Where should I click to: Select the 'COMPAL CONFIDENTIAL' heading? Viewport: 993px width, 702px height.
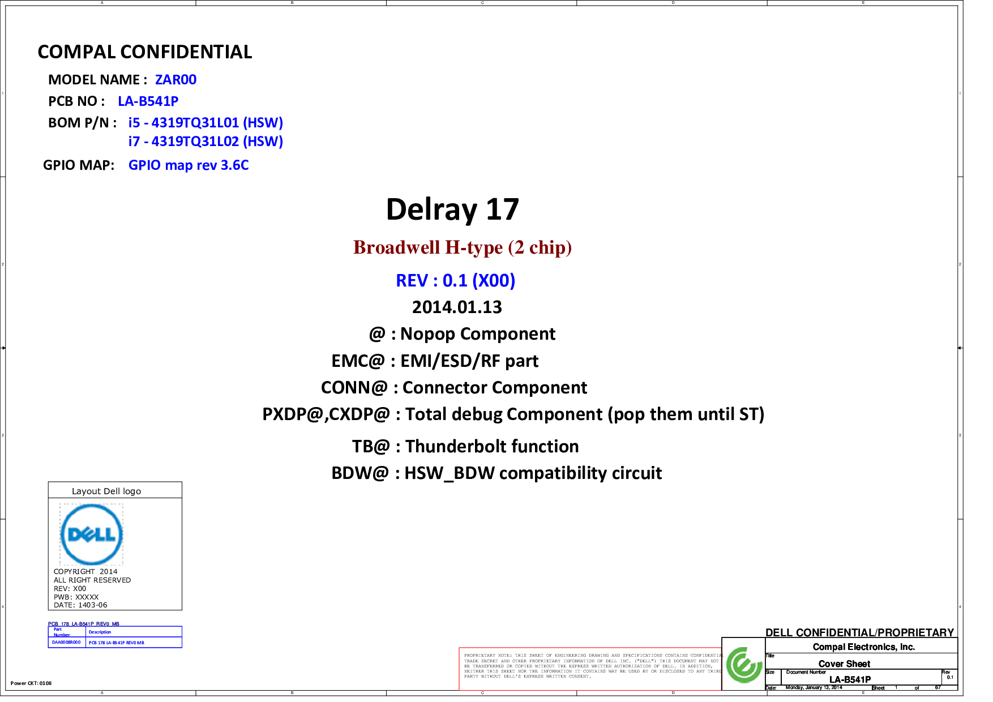click(145, 52)
